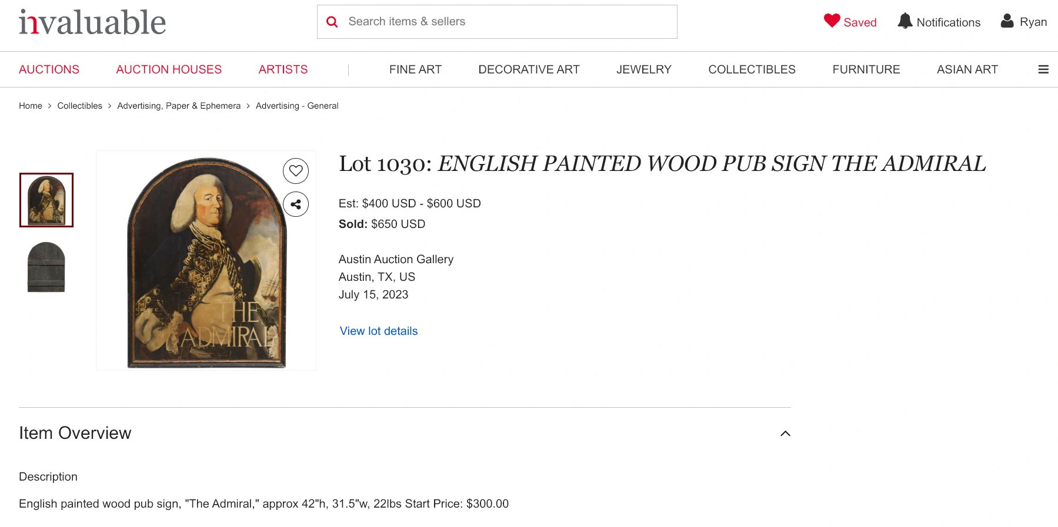Click Saved text in header
Viewport: 1058px width, 527px height.
pos(860,22)
